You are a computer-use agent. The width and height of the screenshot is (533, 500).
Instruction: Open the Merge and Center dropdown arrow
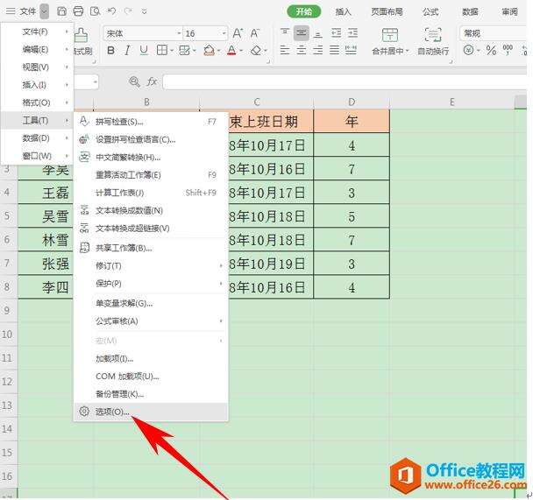407,52
